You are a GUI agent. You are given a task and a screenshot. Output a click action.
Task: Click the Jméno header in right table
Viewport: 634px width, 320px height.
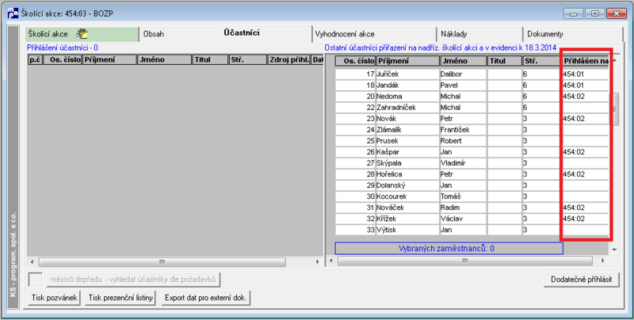point(463,61)
